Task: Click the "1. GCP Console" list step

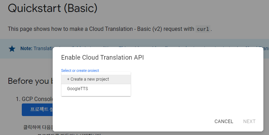Action: (x=34, y=99)
